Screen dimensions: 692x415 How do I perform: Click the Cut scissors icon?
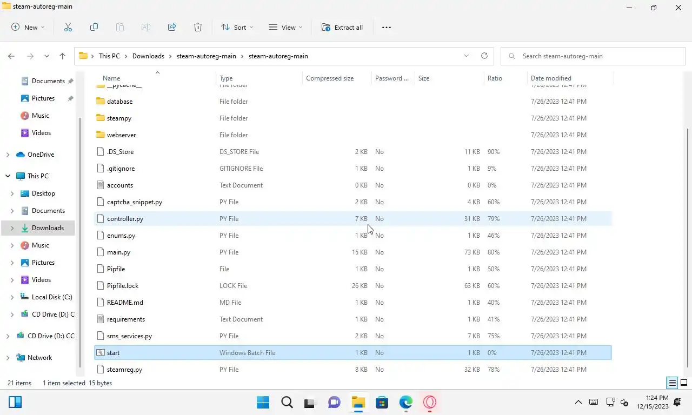[x=68, y=27]
